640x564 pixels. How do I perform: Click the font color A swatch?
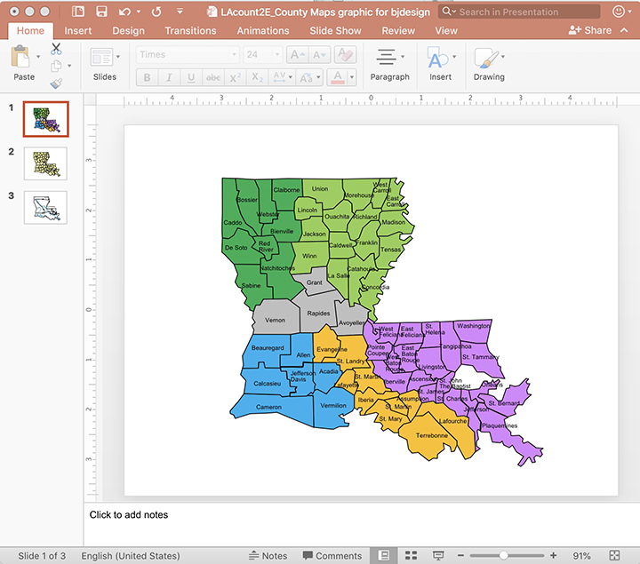pos(338,77)
